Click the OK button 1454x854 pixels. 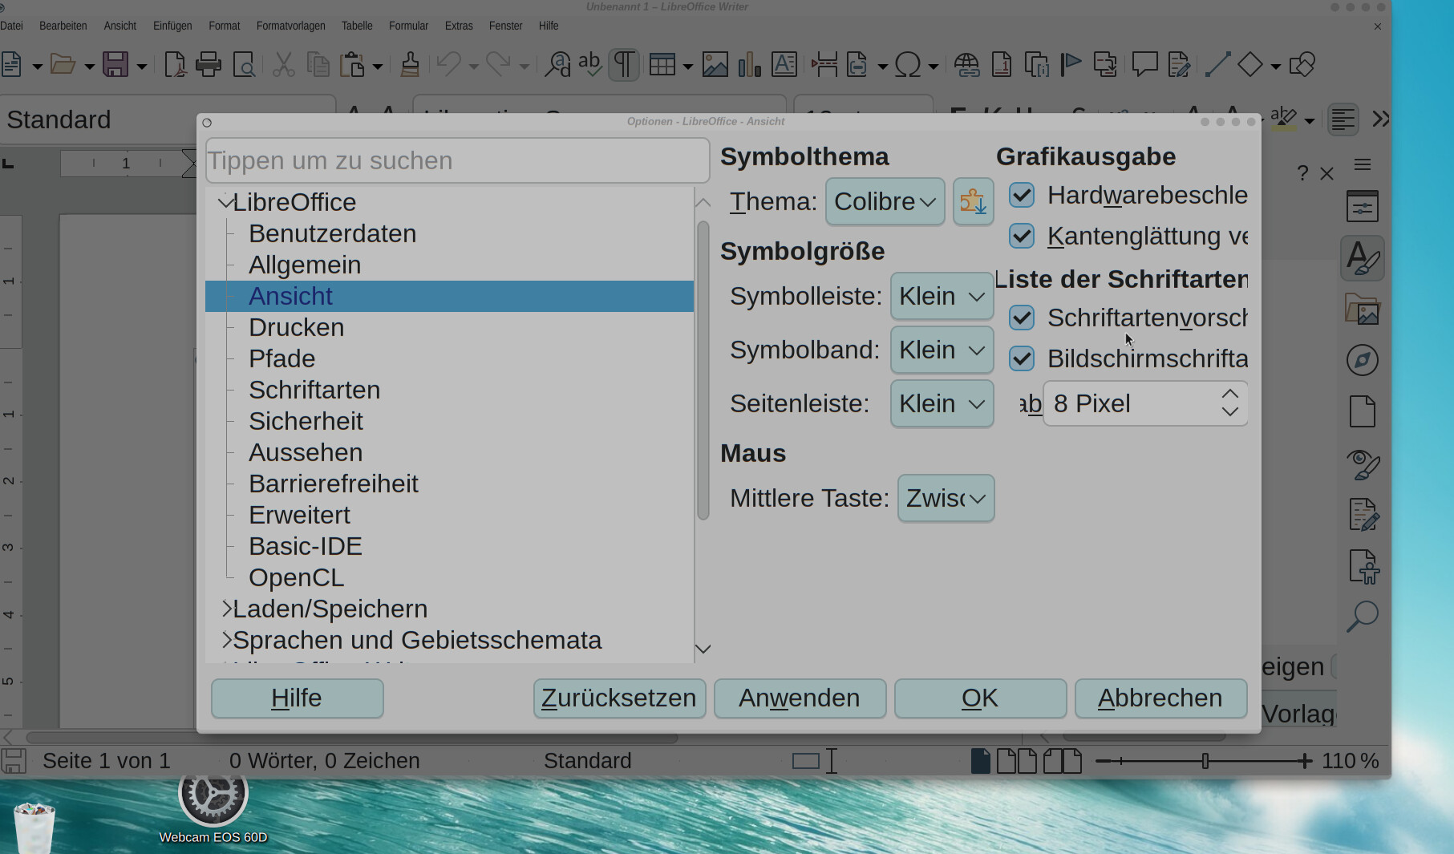pos(980,698)
